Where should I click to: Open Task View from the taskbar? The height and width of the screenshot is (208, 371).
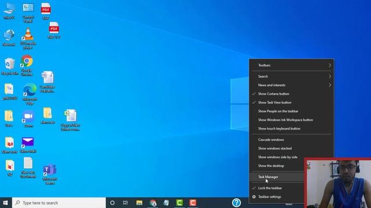(x=125, y=203)
